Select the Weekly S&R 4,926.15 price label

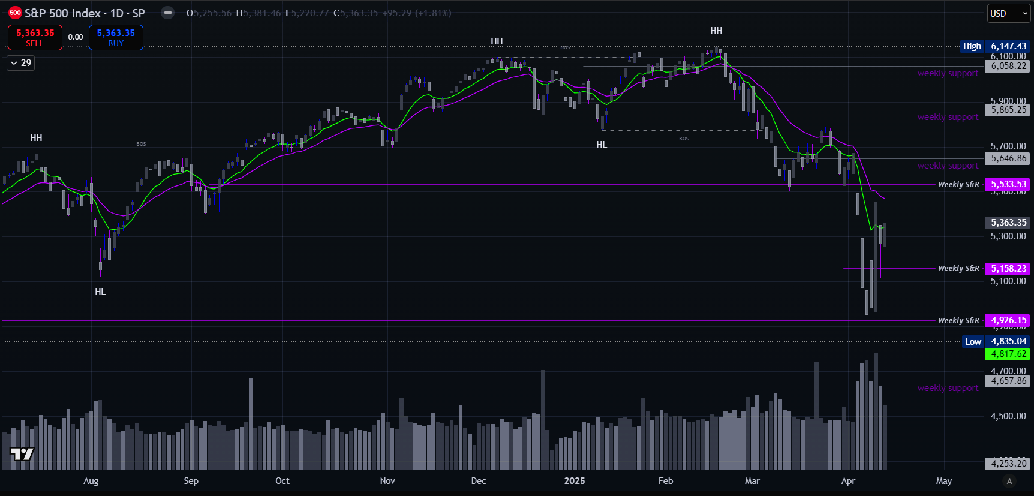[1008, 320]
